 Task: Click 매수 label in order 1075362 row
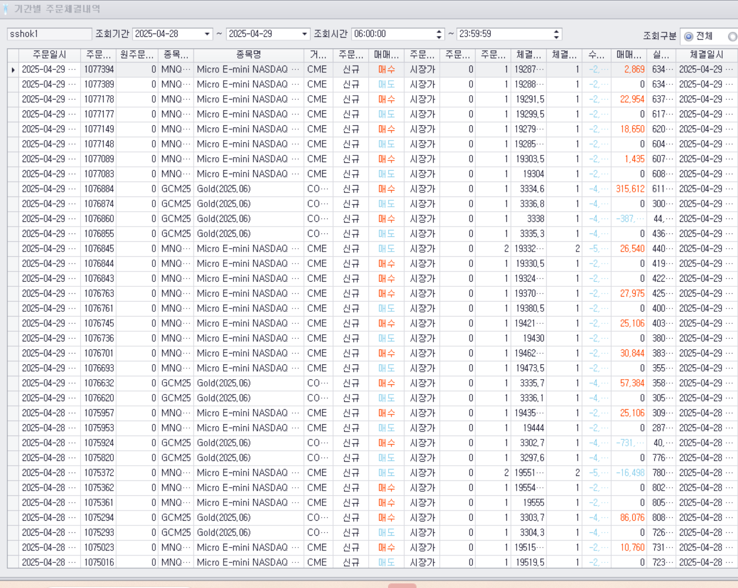(x=386, y=488)
